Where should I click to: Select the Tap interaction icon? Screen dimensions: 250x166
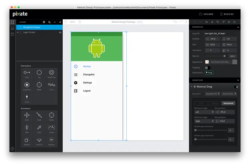pyautogui.click(x=39, y=72)
